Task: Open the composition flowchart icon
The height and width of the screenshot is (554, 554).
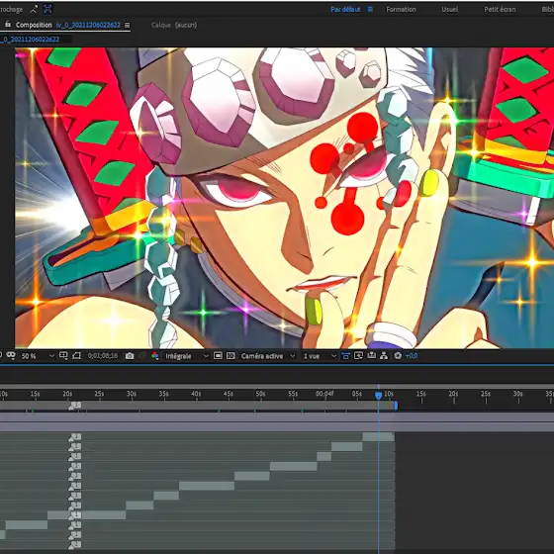Action: point(384,356)
